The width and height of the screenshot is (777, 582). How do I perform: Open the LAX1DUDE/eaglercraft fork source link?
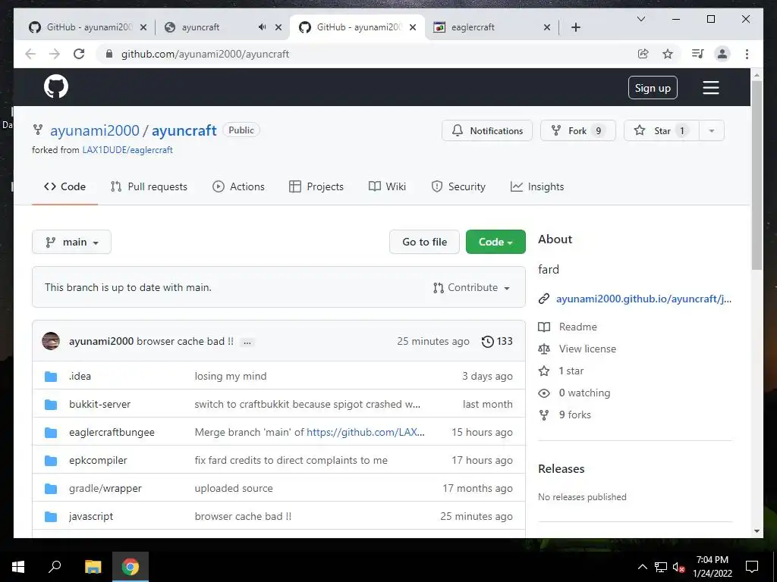click(127, 150)
